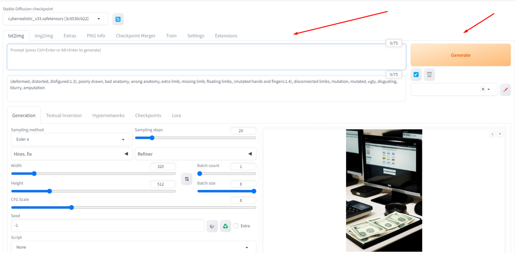515x253 pixels.
Task: Open the Lora tab
Action: [x=176, y=115]
